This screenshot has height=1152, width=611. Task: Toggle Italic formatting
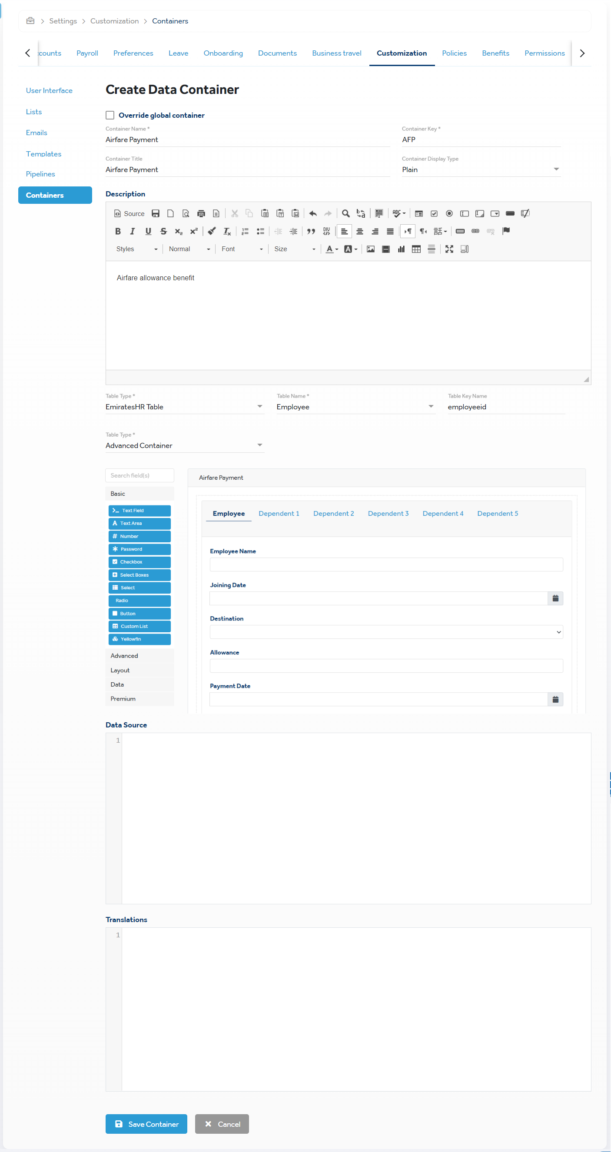(133, 231)
